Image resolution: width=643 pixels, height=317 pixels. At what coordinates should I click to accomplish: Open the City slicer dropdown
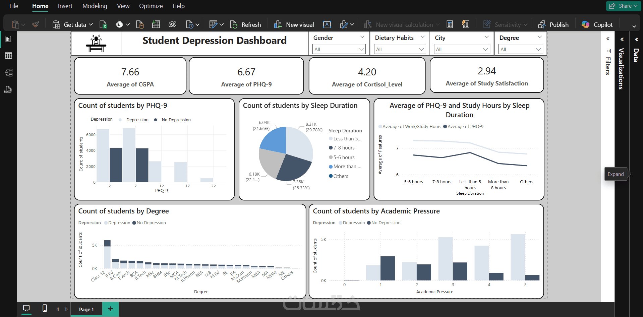coord(462,50)
